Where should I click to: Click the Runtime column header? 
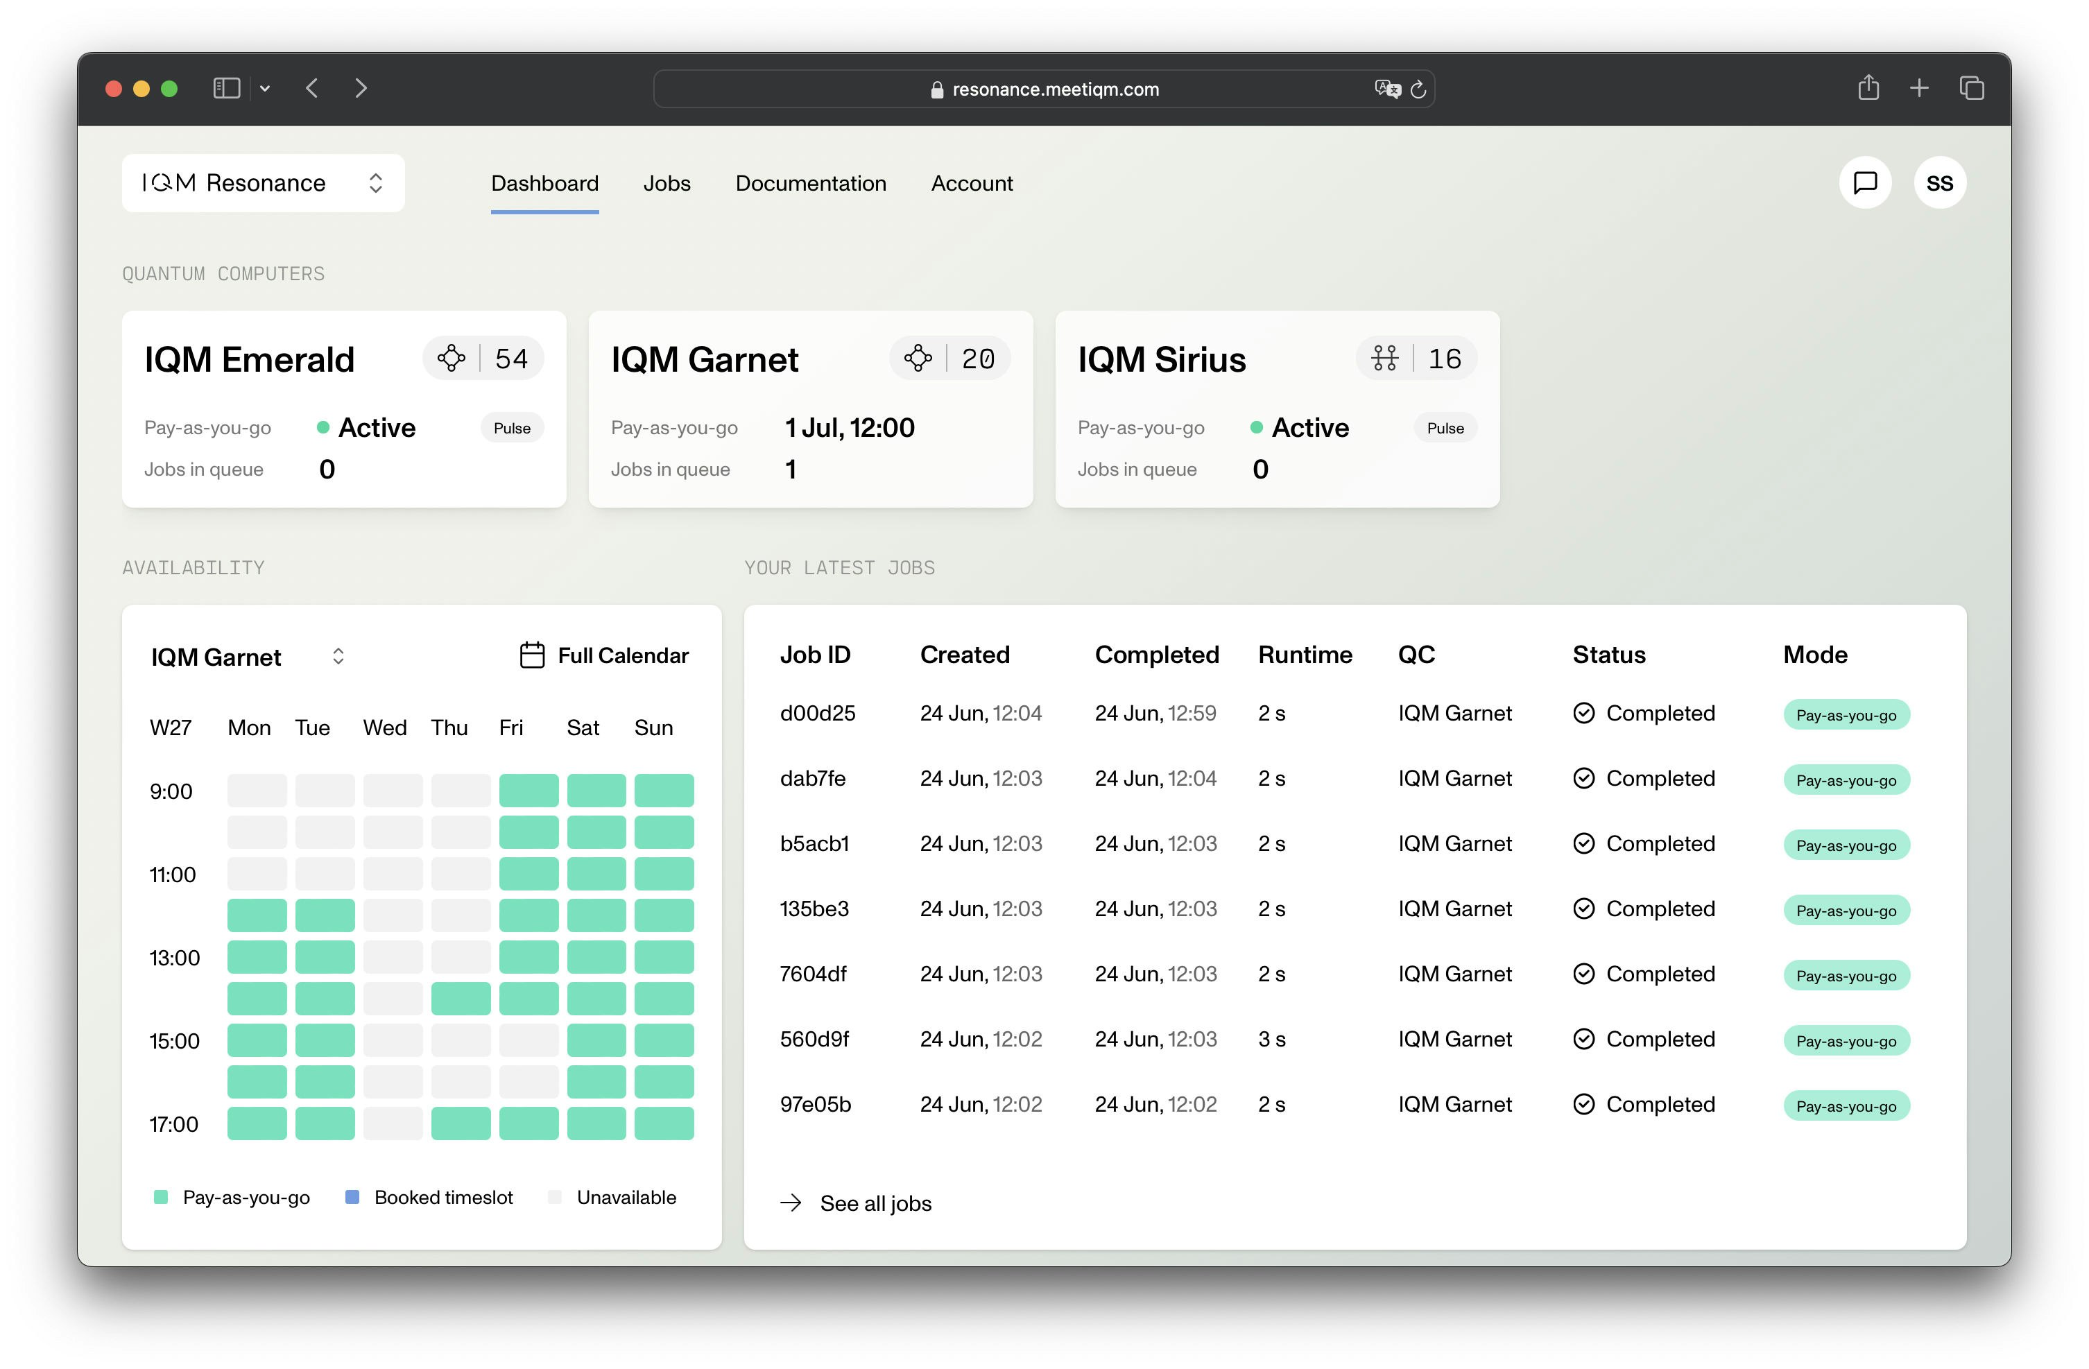coord(1305,655)
